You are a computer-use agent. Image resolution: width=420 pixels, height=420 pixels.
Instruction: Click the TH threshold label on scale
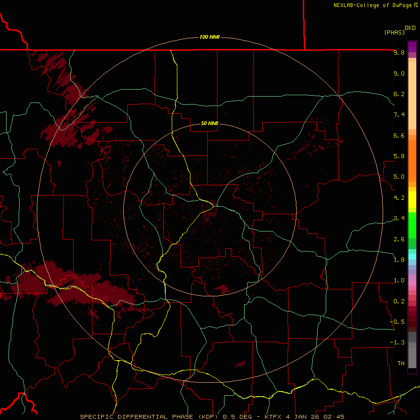401,364
